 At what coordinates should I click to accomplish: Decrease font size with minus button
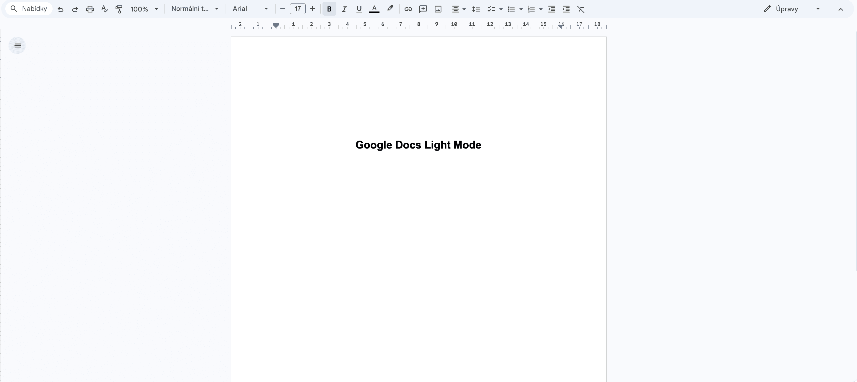283,9
